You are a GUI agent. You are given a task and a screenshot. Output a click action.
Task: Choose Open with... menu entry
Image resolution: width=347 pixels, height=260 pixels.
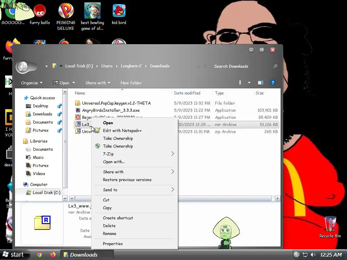[x=135, y=162]
